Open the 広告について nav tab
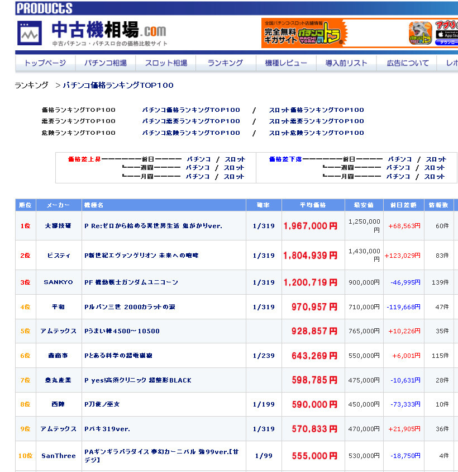Image resolution: width=458 pixels, height=472 pixels. tap(408, 63)
